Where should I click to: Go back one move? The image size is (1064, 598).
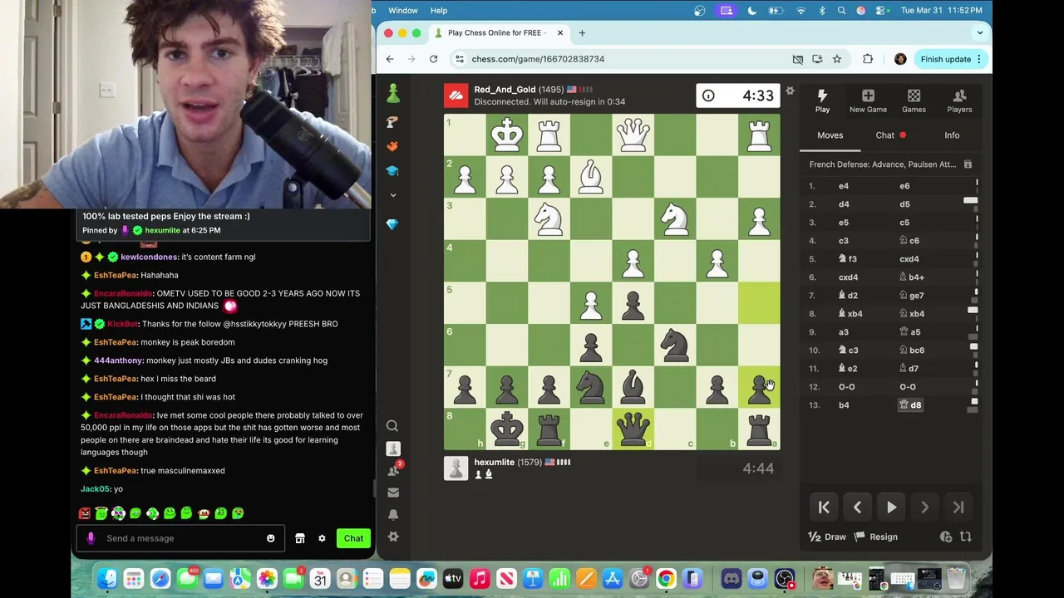click(857, 507)
